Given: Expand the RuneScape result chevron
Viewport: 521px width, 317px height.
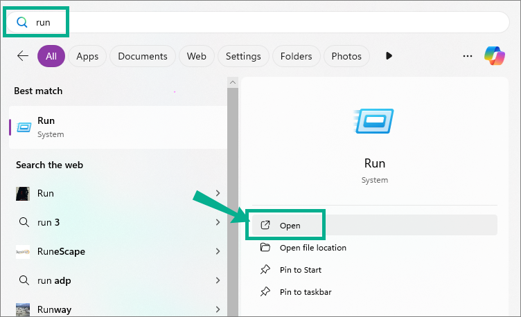Looking at the screenshot, I should point(218,251).
